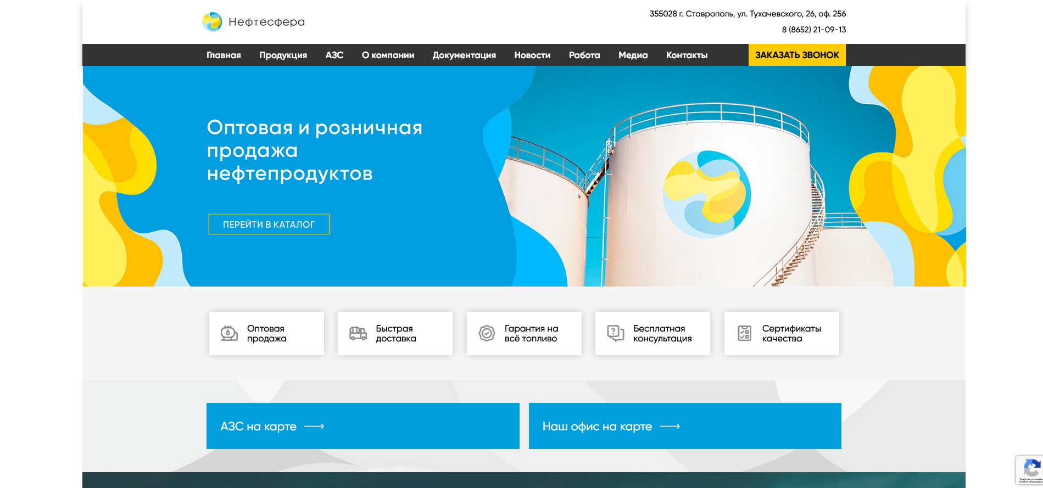This screenshot has width=1043, height=488.
Task: Click the Нефтесфера brand name text
Action: tap(266, 22)
